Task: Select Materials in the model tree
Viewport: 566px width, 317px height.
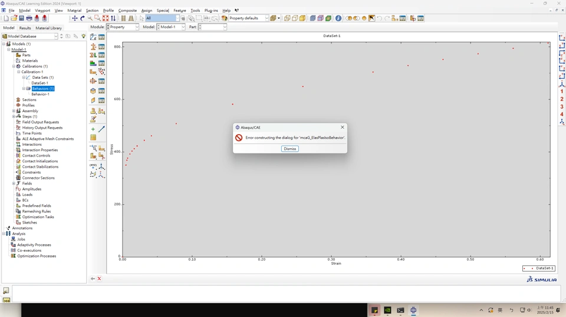Action: coord(30,61)
